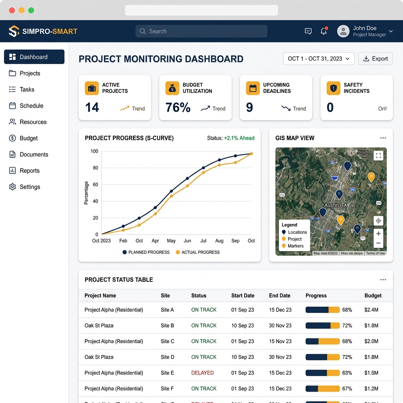The image size is (403, 403).
Task: Click the map locate-me target icon
Action: (x=378, y=221)
